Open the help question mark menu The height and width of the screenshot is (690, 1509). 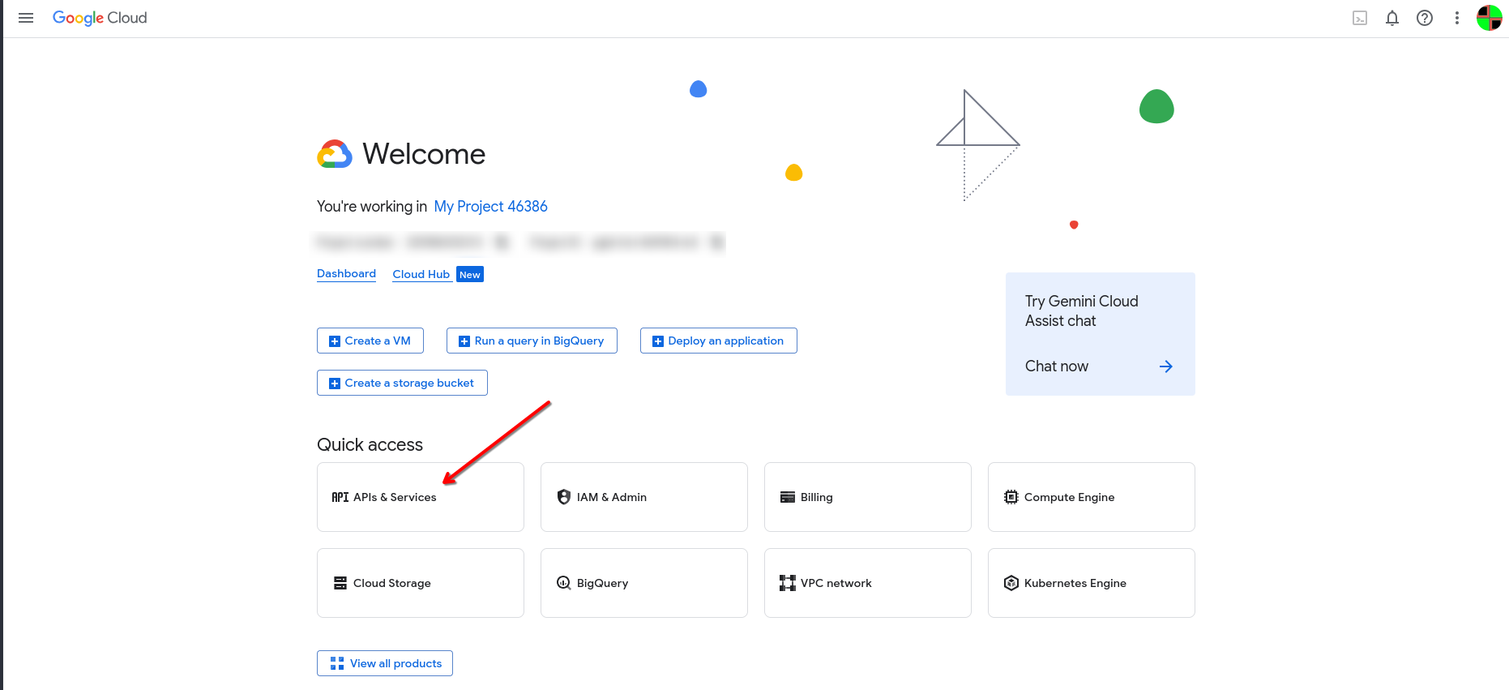(1425, 18)
